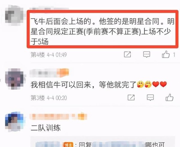Image resolution: width=180 pixels, height=147 pixels.
Task: Tap forward icon on the 第3楼 comment
Action: 131,97
